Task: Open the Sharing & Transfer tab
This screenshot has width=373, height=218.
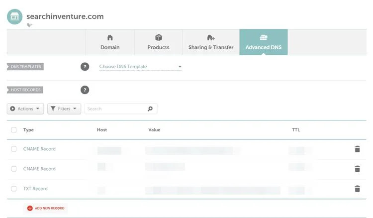Action: pos(211,42)
